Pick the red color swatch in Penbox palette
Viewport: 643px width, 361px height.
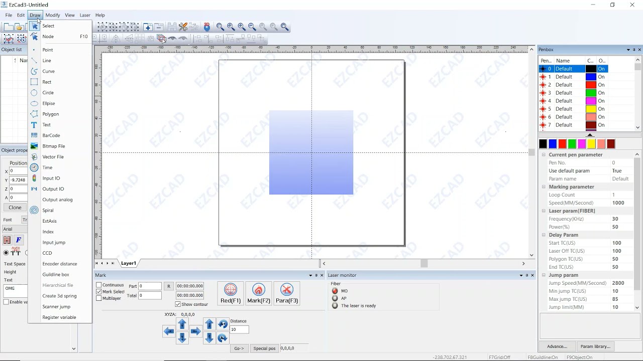[x=562, y=144]
